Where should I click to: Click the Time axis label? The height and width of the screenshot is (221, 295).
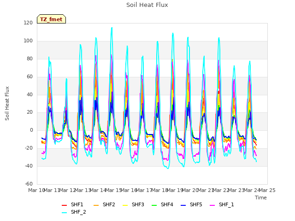click(x=261, y=198)
